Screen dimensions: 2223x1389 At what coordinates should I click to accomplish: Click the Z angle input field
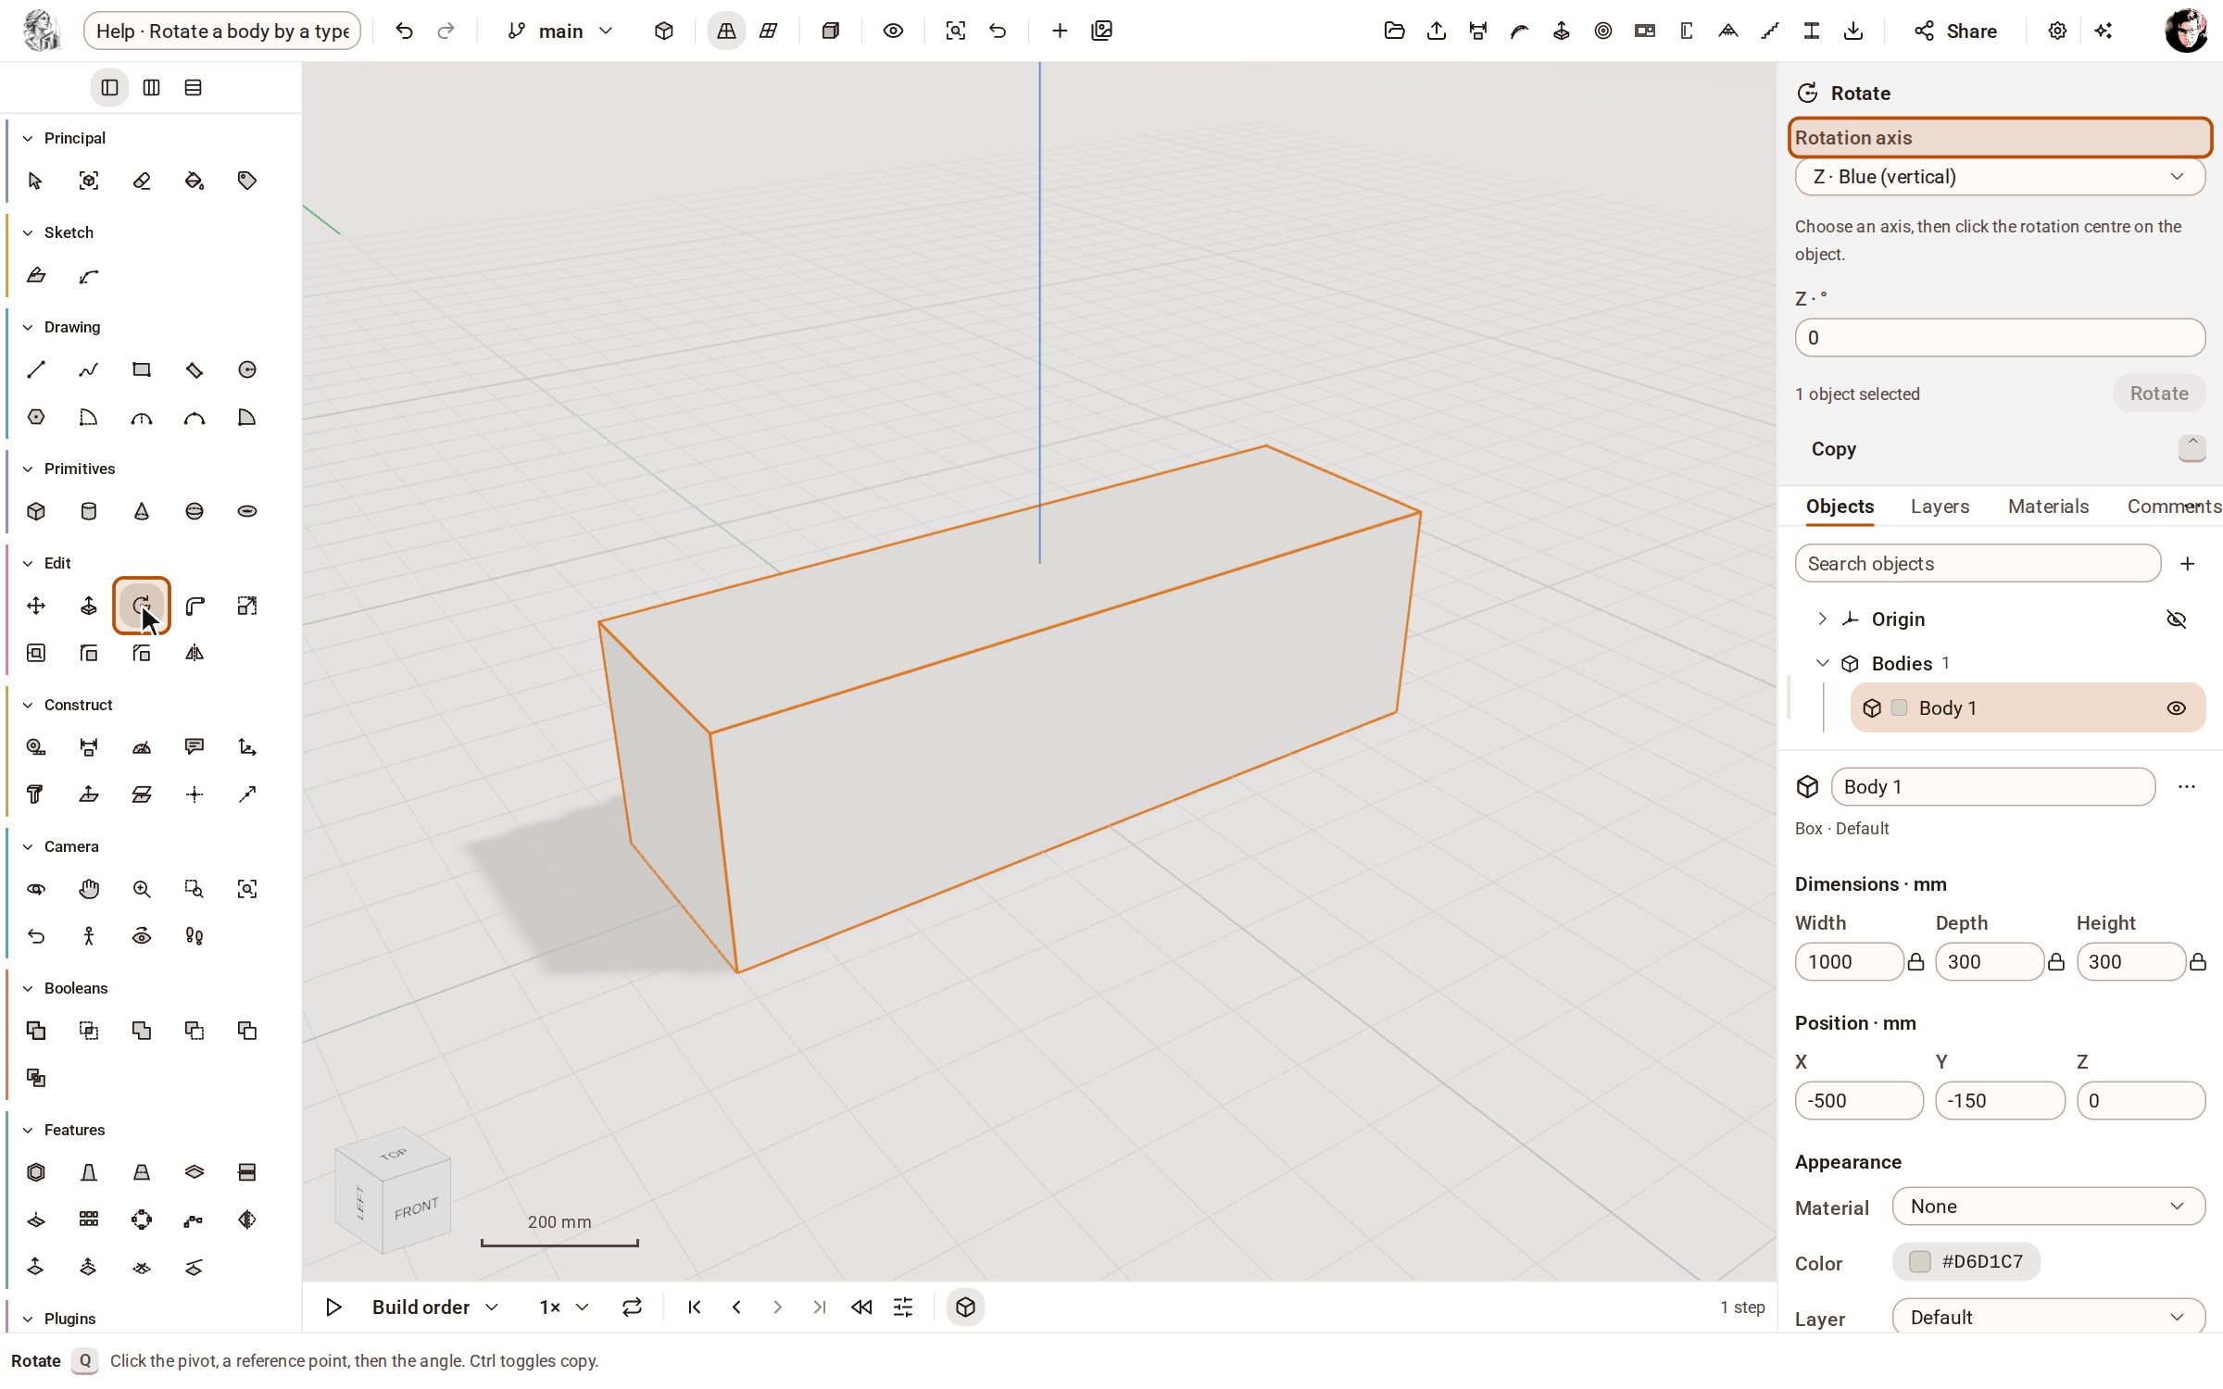(x=2000, y=338)
